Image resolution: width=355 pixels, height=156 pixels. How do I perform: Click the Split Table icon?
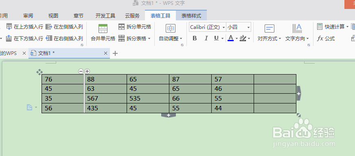(x=122, y=38)
